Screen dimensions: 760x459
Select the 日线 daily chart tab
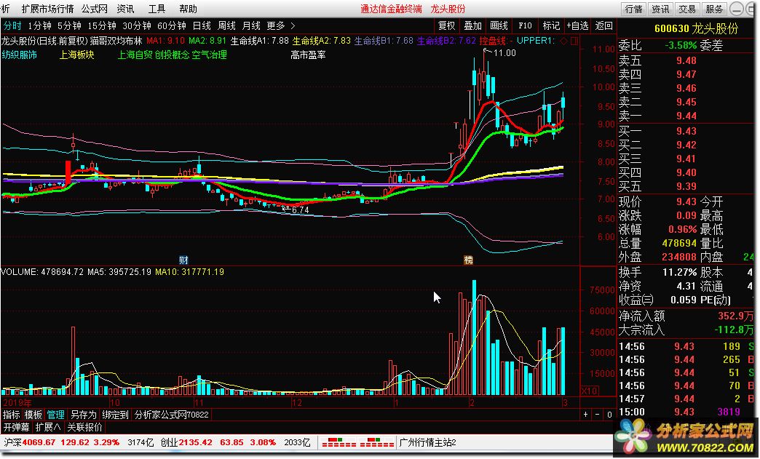coord(202,25)
